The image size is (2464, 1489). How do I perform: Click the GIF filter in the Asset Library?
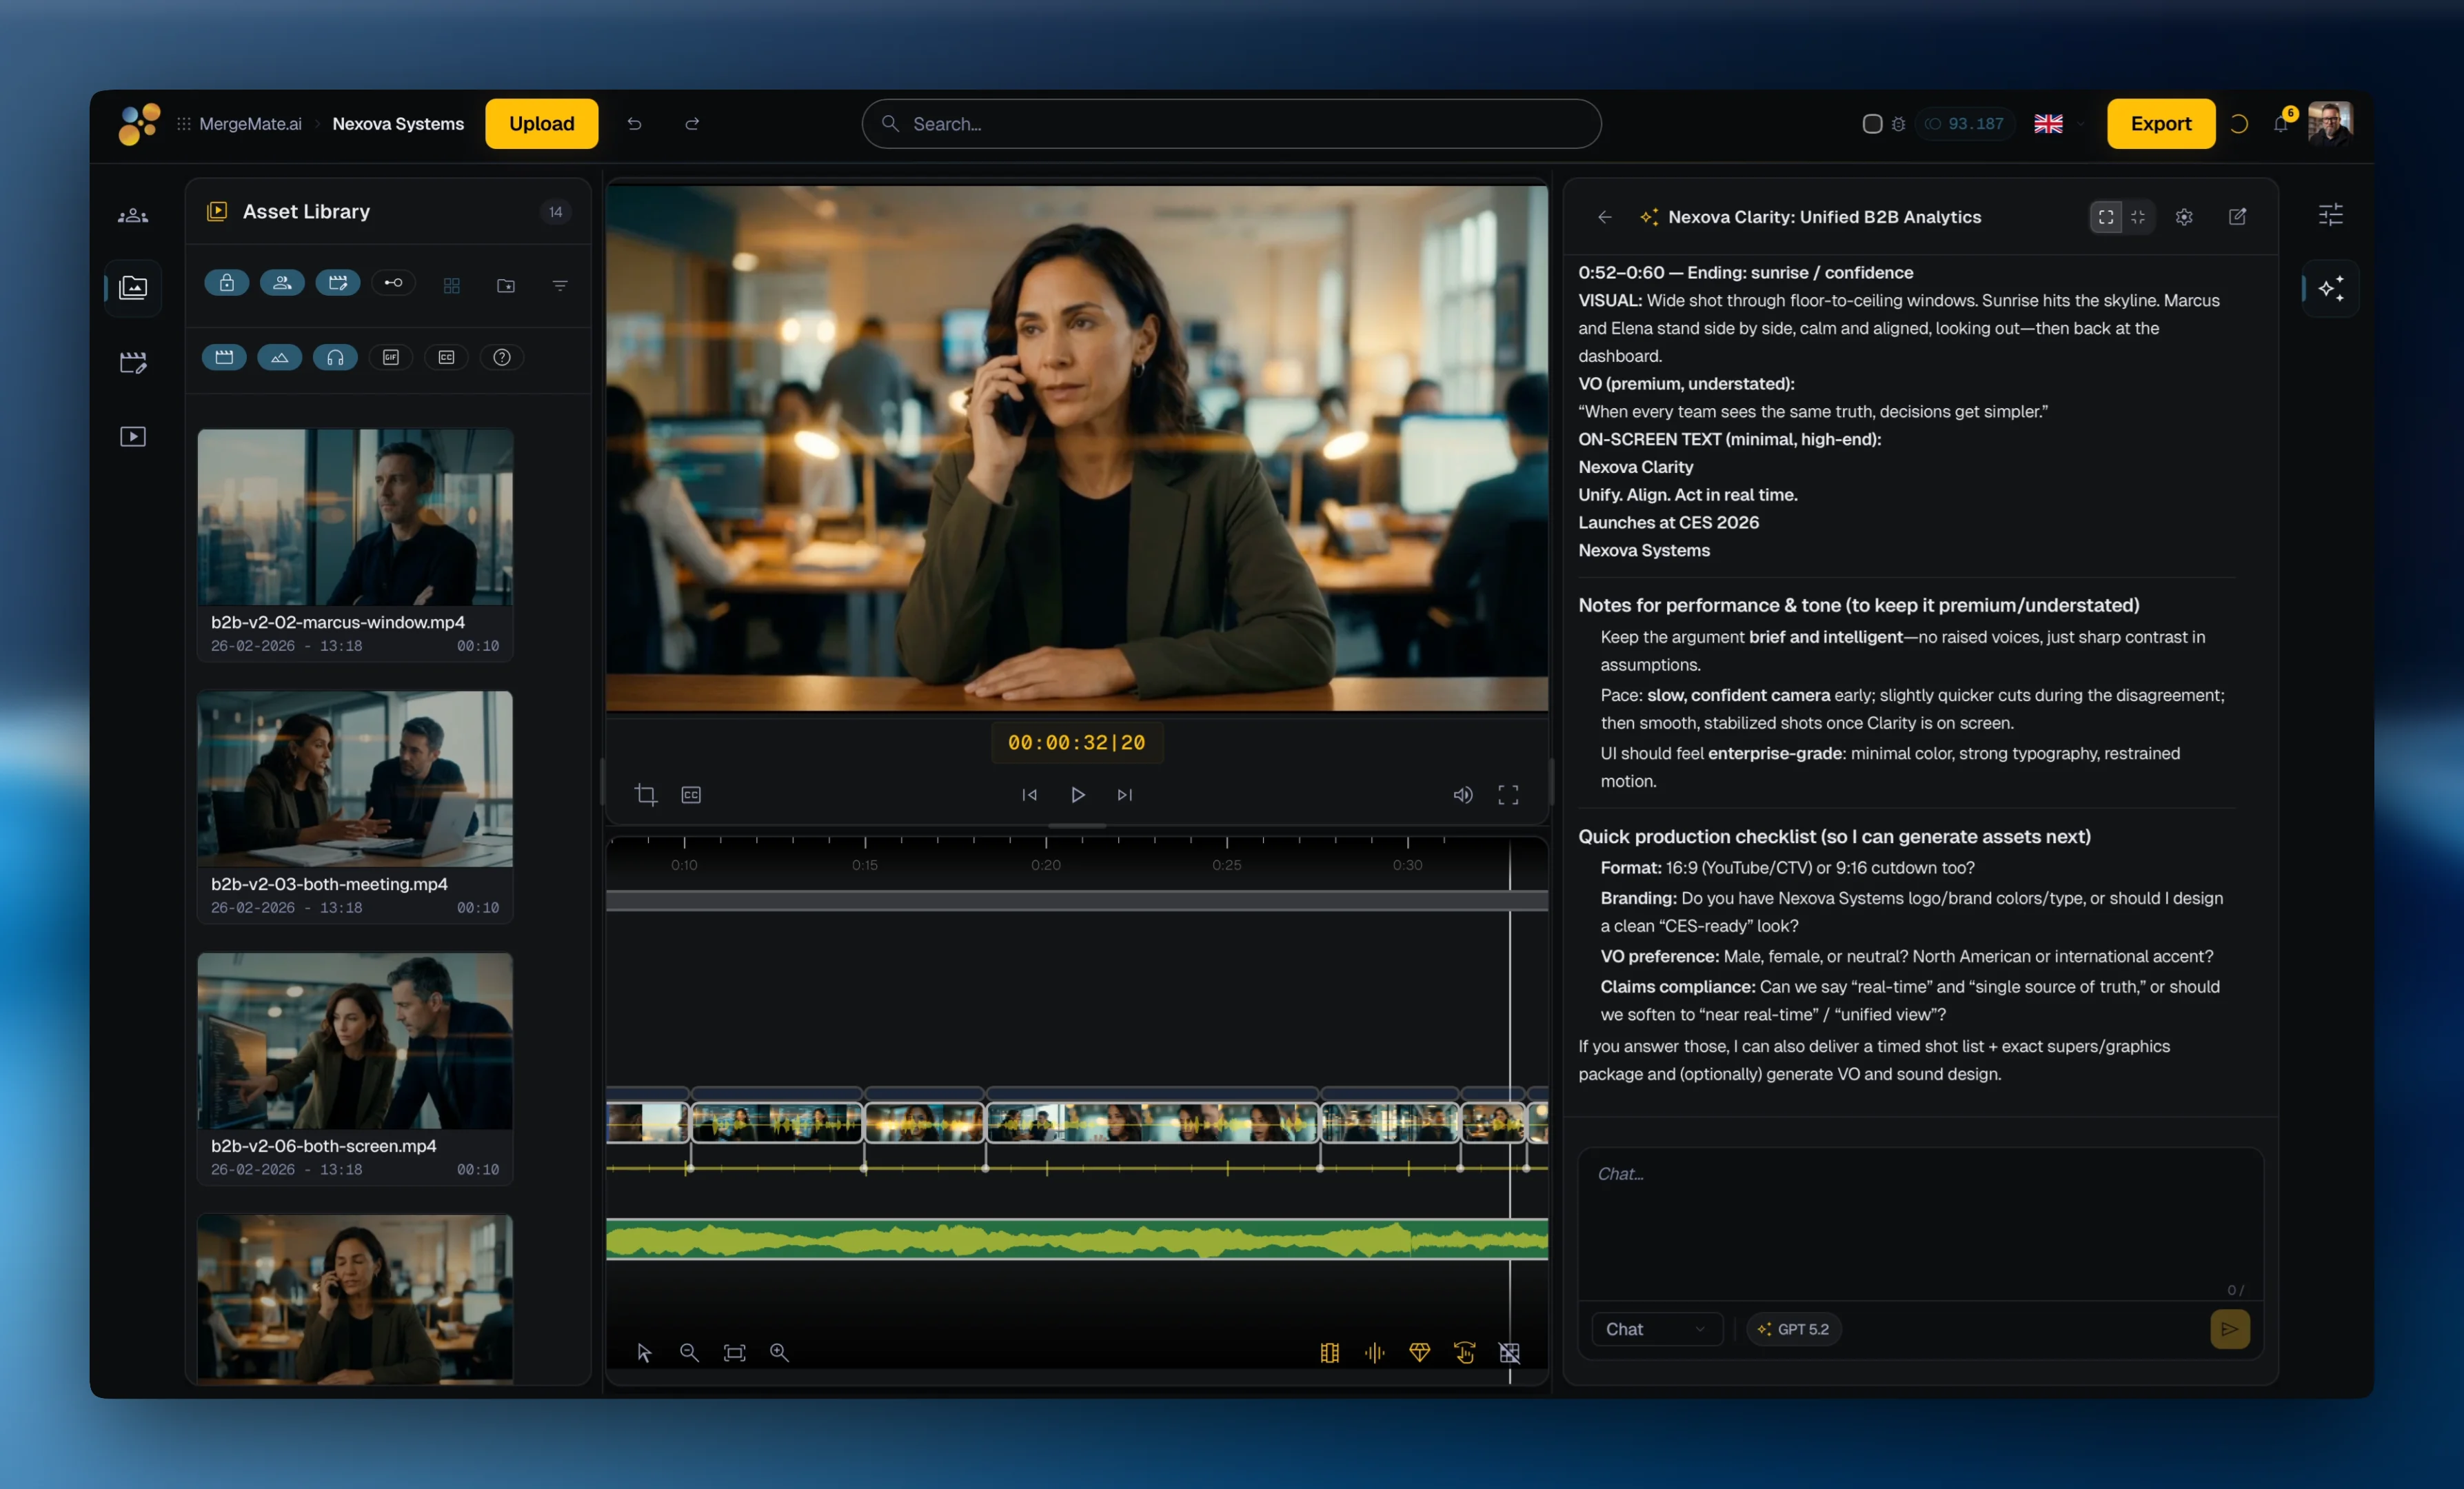(391, 357)
